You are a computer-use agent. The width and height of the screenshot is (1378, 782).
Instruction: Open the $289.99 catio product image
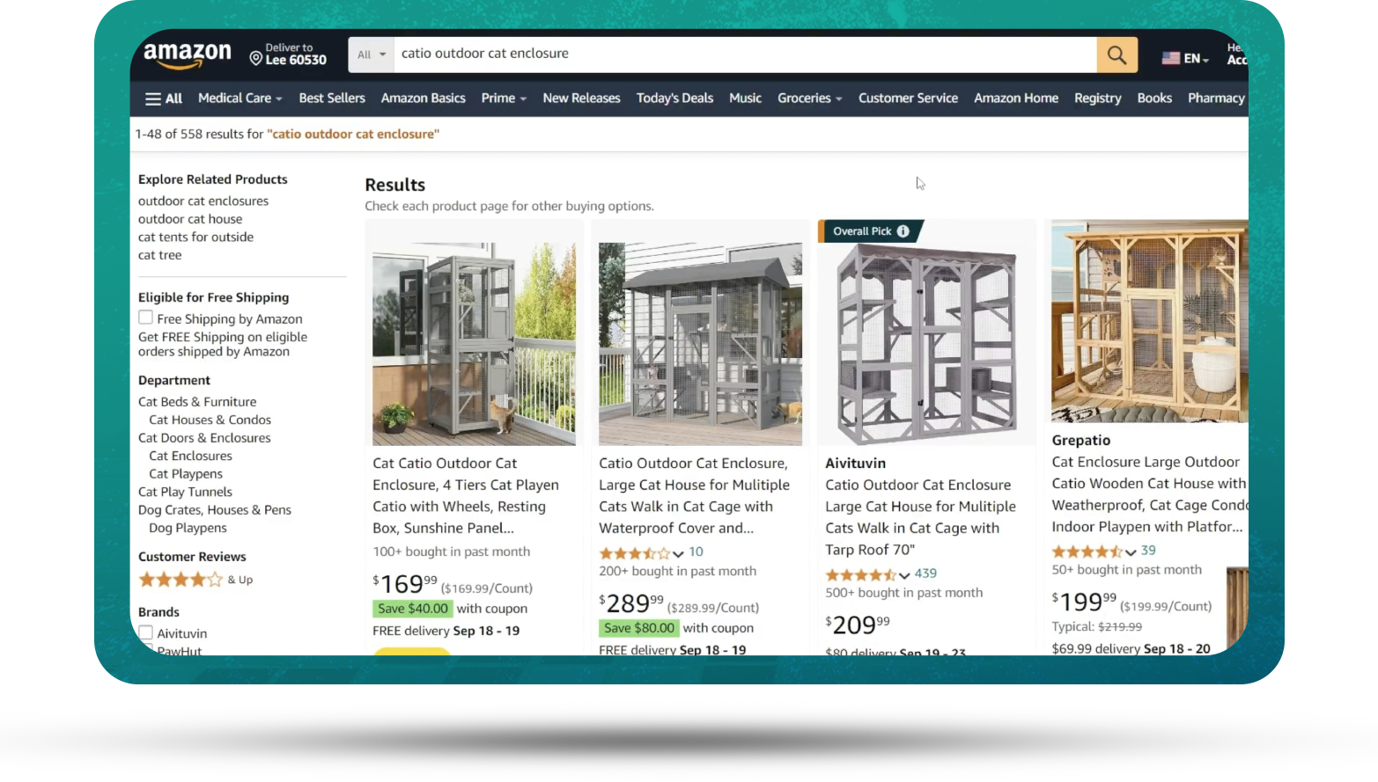click(700, 344)
